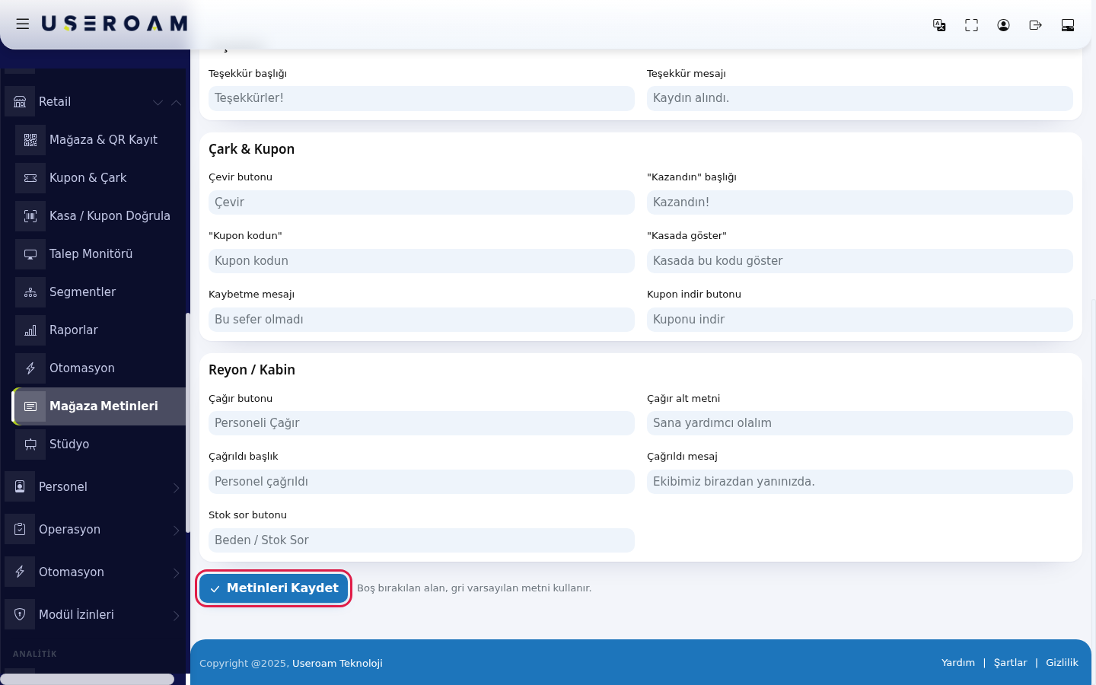
Task: Focus the Kupon indir butonu input
Action: (x=860, y=320)
